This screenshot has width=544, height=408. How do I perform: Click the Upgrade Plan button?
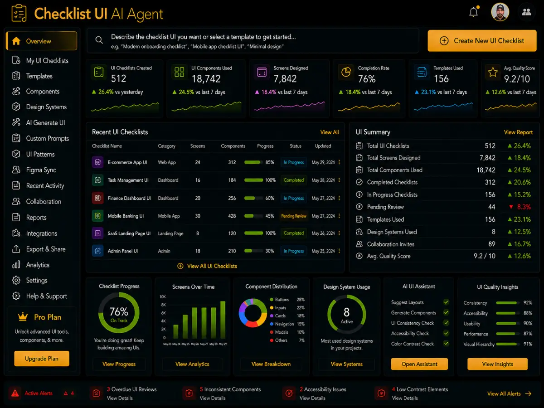pos(42,359)
